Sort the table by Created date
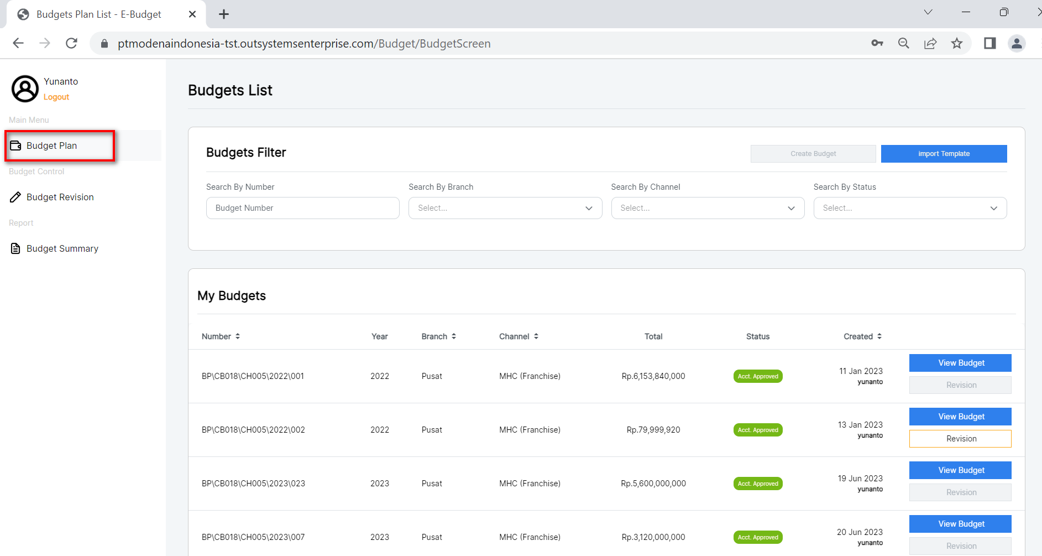Screen dimensions: 1042x556 (862, 336)
